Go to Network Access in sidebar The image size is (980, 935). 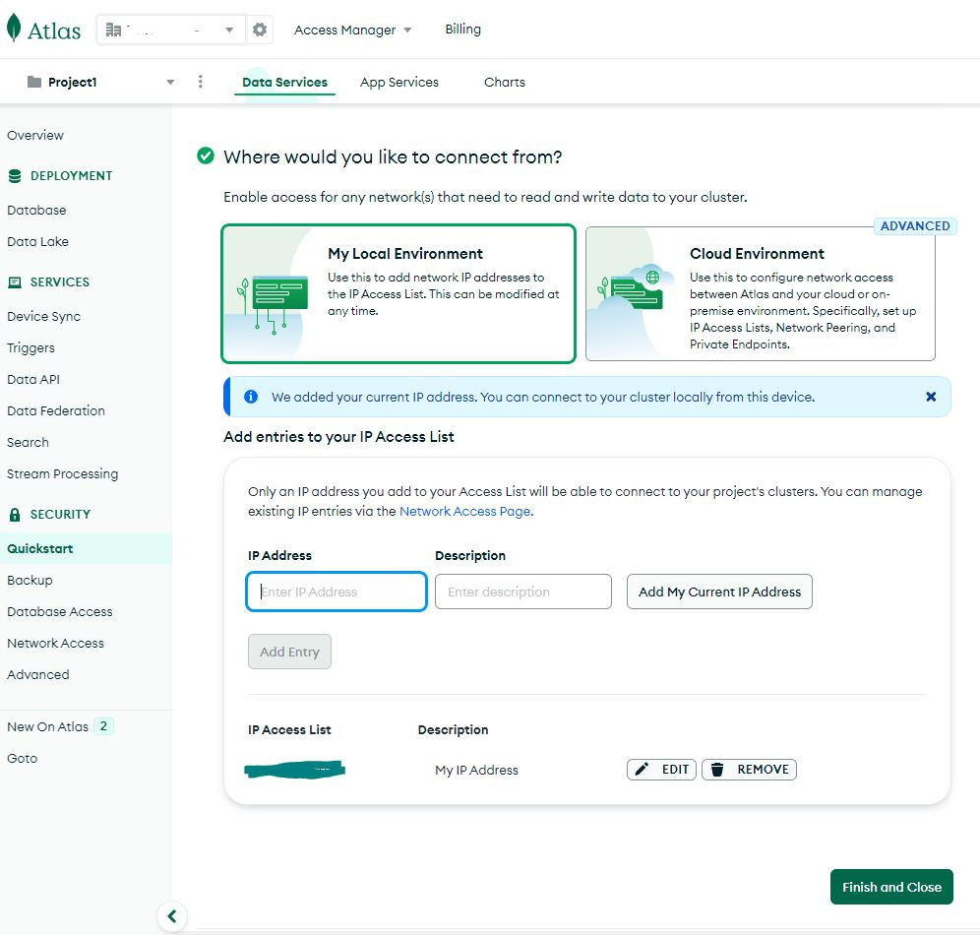(55, 643)
